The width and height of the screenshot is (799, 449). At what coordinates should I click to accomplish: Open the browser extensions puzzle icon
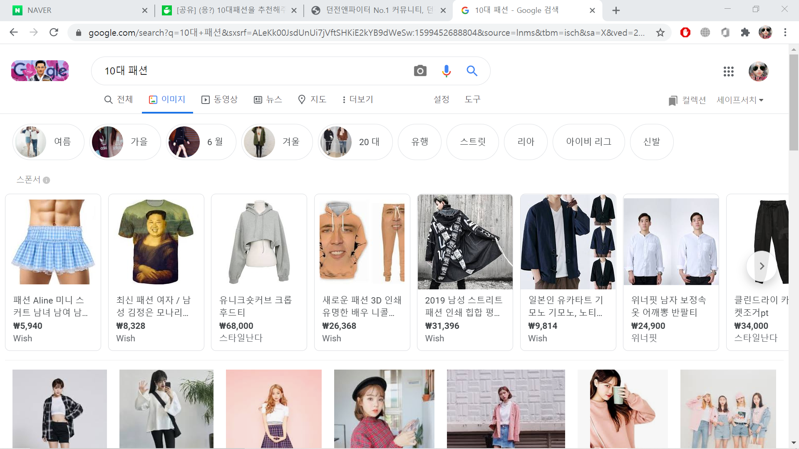click(745, 32)
